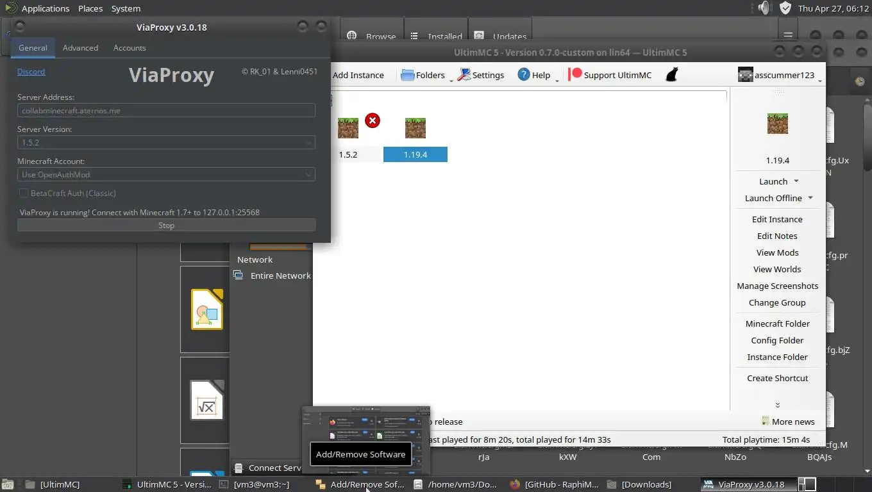This screenshot has width=872, height=492.
Task: Follow the Discord link in ViaProxy
Action: (31, 72)
